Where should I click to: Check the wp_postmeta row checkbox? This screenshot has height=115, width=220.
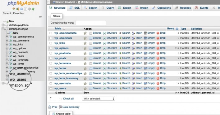[51, 53]
